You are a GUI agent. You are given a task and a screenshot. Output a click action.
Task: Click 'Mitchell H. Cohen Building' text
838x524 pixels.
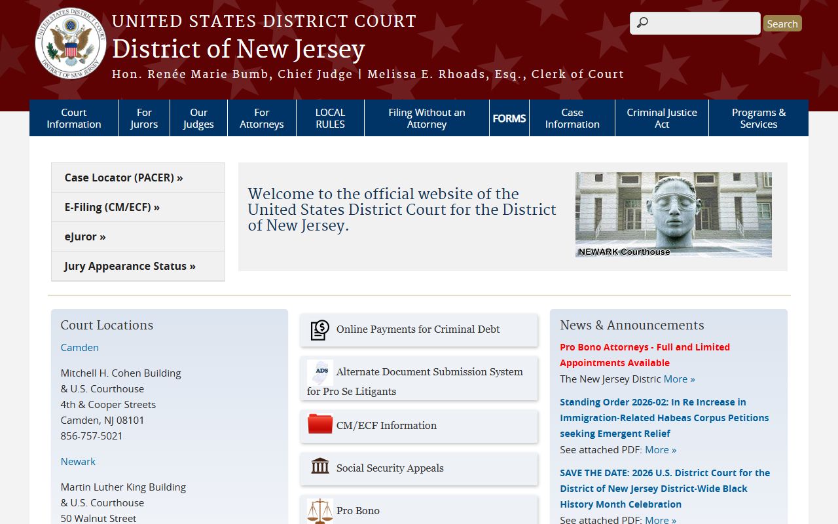click(121, 373)
